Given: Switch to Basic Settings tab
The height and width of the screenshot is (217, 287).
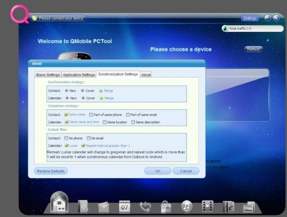Looking at the screenshot, I should click(x=48, y=75).
